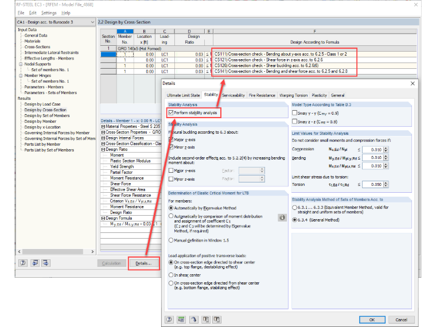Select Manual definition in Window 1.5
The image size is (436, 327).
171,240
